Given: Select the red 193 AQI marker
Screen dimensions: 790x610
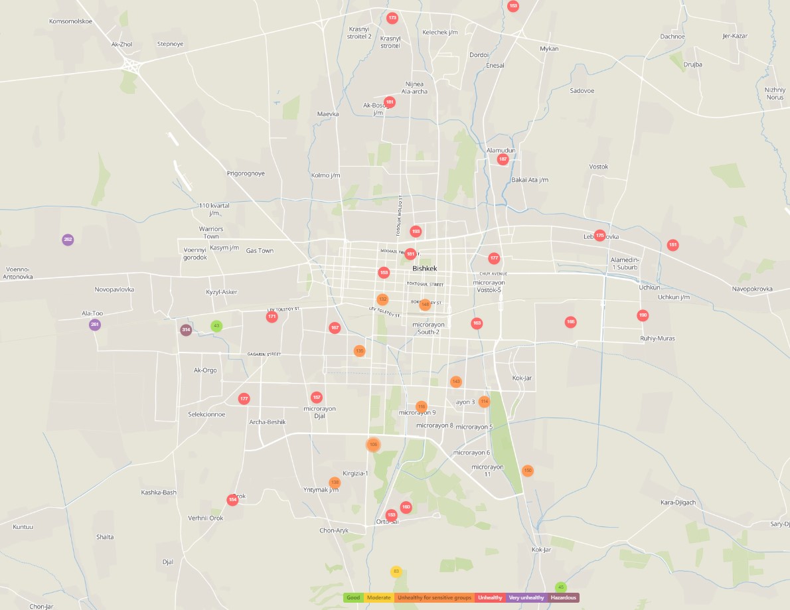Looking at the screenshot, I should 416,232.
